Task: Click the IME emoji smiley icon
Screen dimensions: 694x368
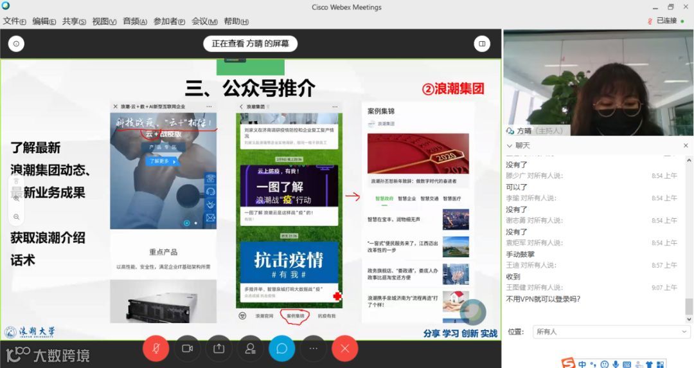Action: [x=604, y=365]
